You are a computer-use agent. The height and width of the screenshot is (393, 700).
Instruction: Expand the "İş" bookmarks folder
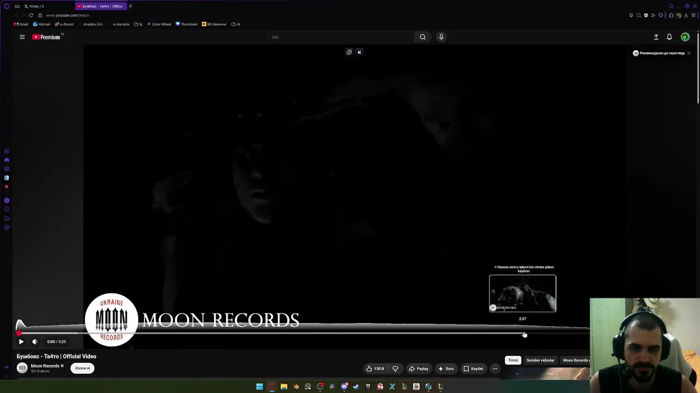click(138, 24)
